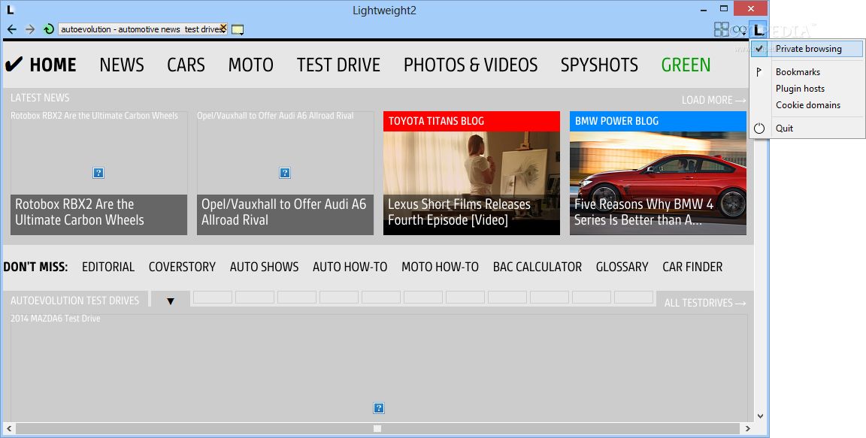Open AUTO SHOWS link
The image size is (866, 438).
point(264,267)
